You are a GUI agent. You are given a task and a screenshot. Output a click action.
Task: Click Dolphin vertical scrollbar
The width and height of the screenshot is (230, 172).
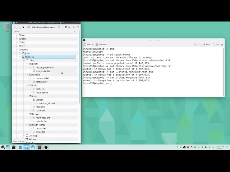[x=79, y=67]
